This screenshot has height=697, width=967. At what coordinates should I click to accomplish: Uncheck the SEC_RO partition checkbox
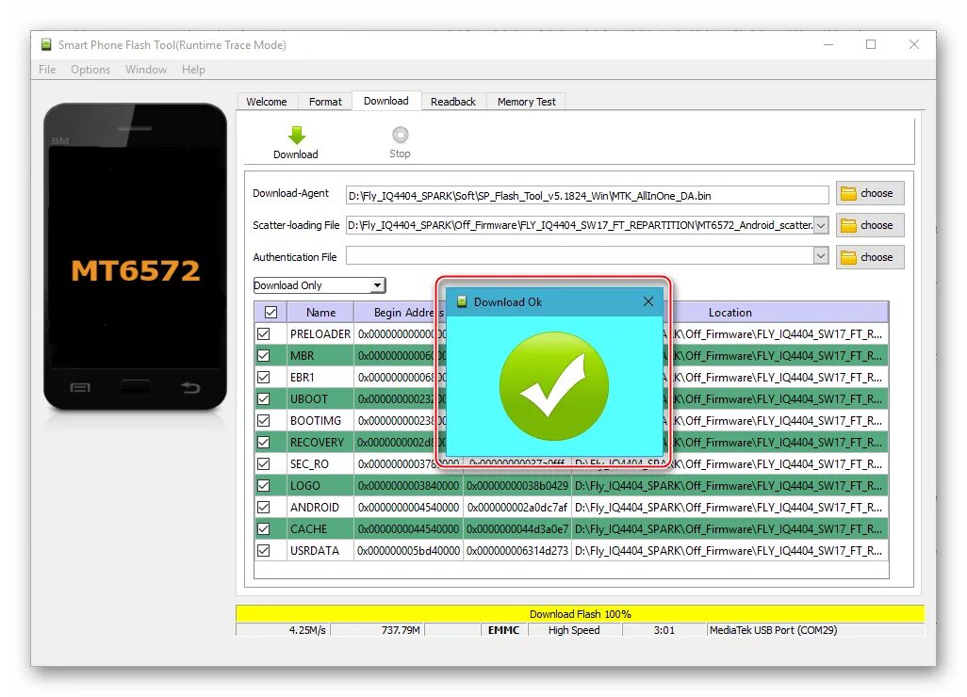(x=264, y=464)
